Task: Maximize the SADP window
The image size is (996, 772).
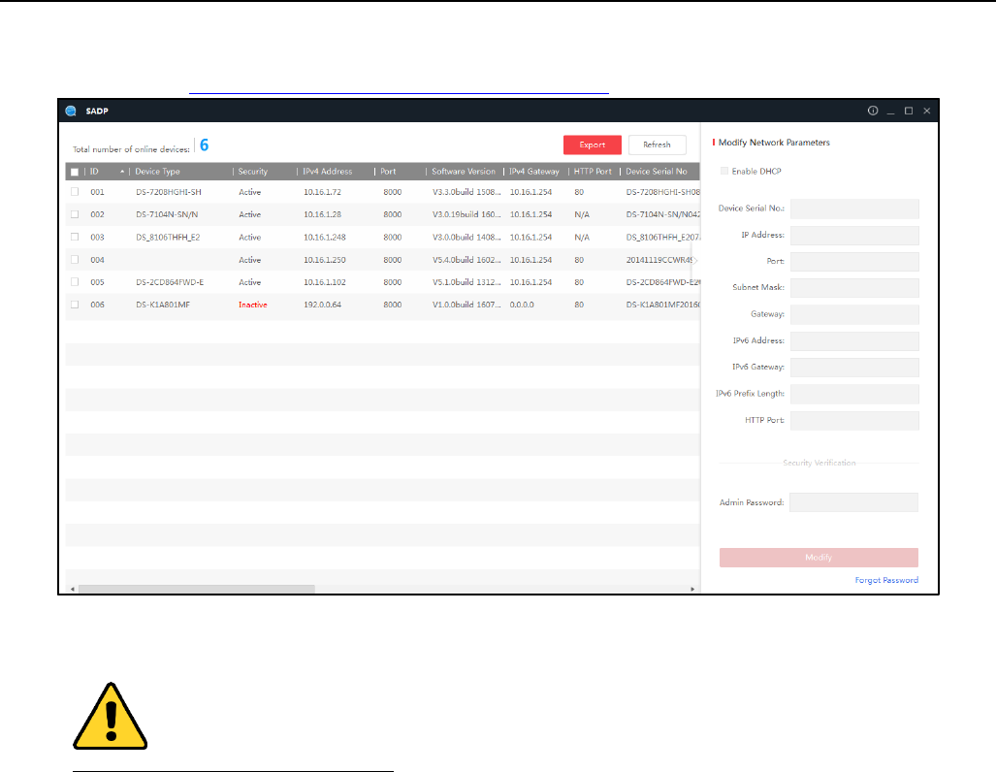Action: tap(909, 111)
